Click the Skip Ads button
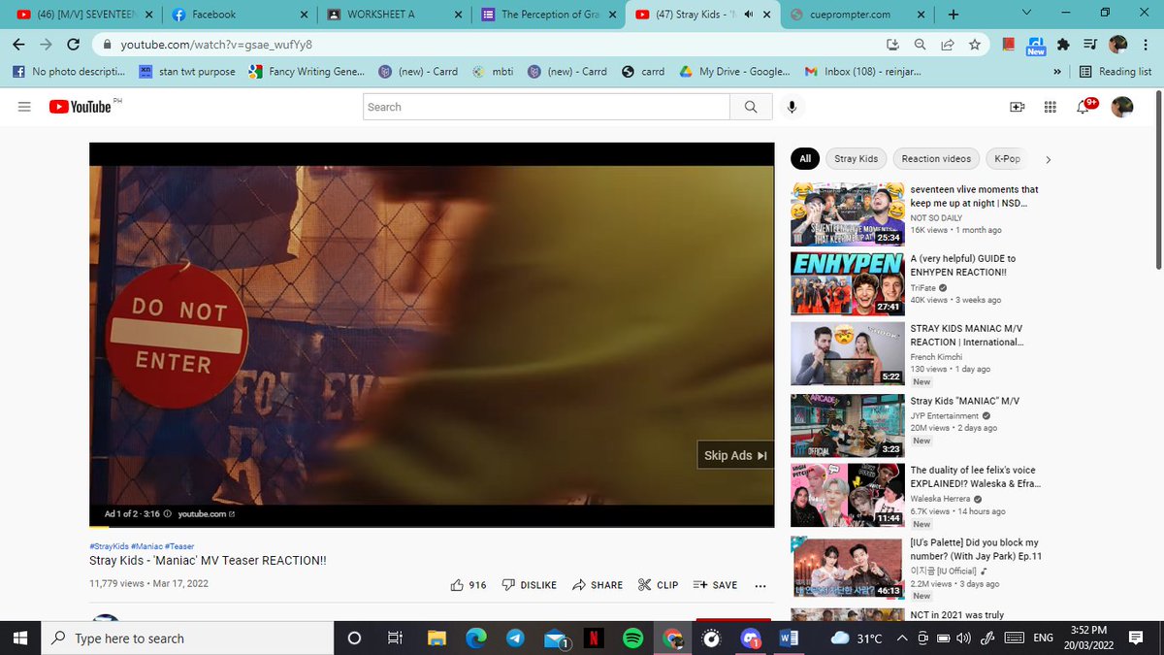 tap(734, 455)
